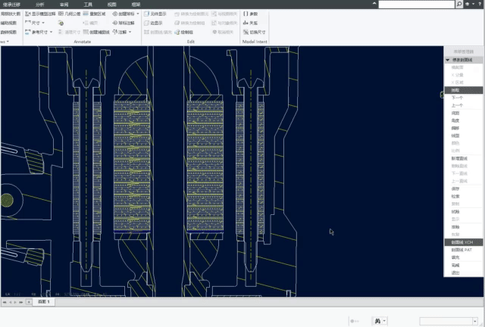Open the 继承迁移 ribbon tab

pos(11,5)
